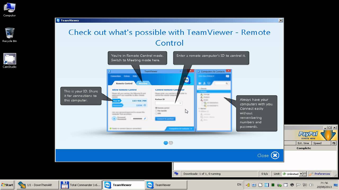
Task: Open the column picker icon in DownThemAll
Action: pos(334,143)
